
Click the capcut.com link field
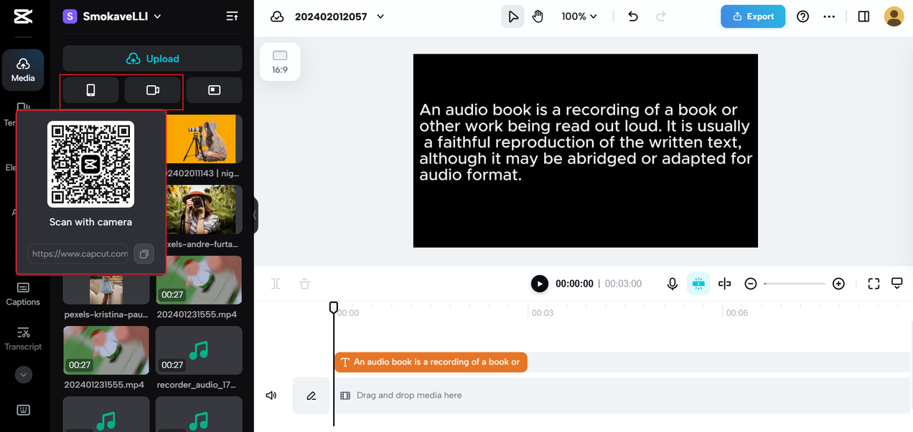click(x=78, y=254)
